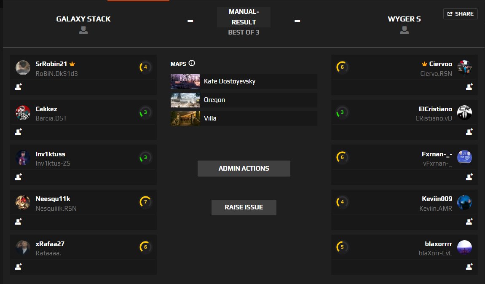The width and height of the screenshot is (485, 284).
Task: Click add-friend icon under xRafaa27
Action: click(19, 266)
